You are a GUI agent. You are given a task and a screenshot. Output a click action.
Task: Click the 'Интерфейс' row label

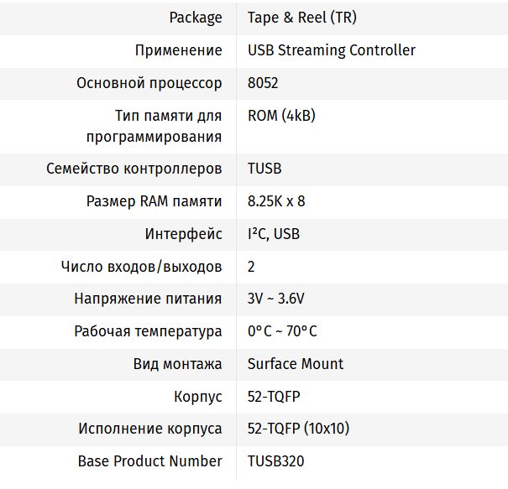[184, 234]
